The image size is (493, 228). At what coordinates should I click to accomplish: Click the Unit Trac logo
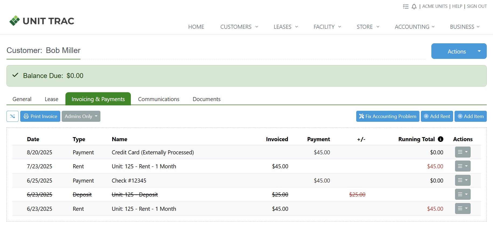[42, 21]
